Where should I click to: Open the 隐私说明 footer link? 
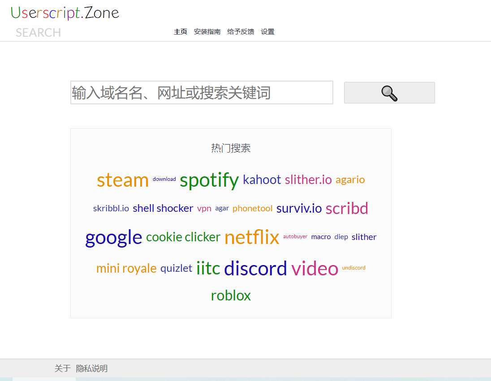tap(92, 368)
